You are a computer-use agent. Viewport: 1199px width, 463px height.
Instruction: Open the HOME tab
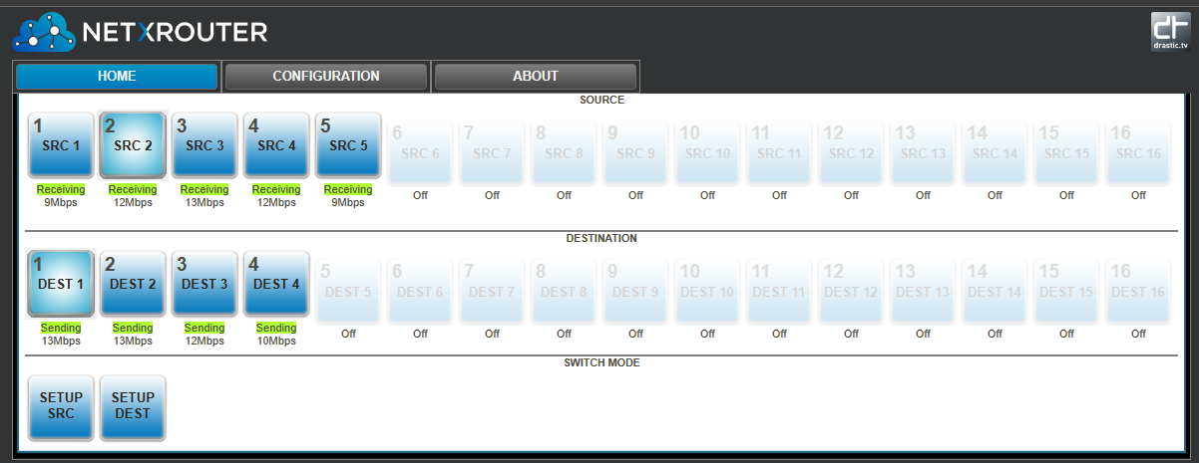tap(117, 77)
